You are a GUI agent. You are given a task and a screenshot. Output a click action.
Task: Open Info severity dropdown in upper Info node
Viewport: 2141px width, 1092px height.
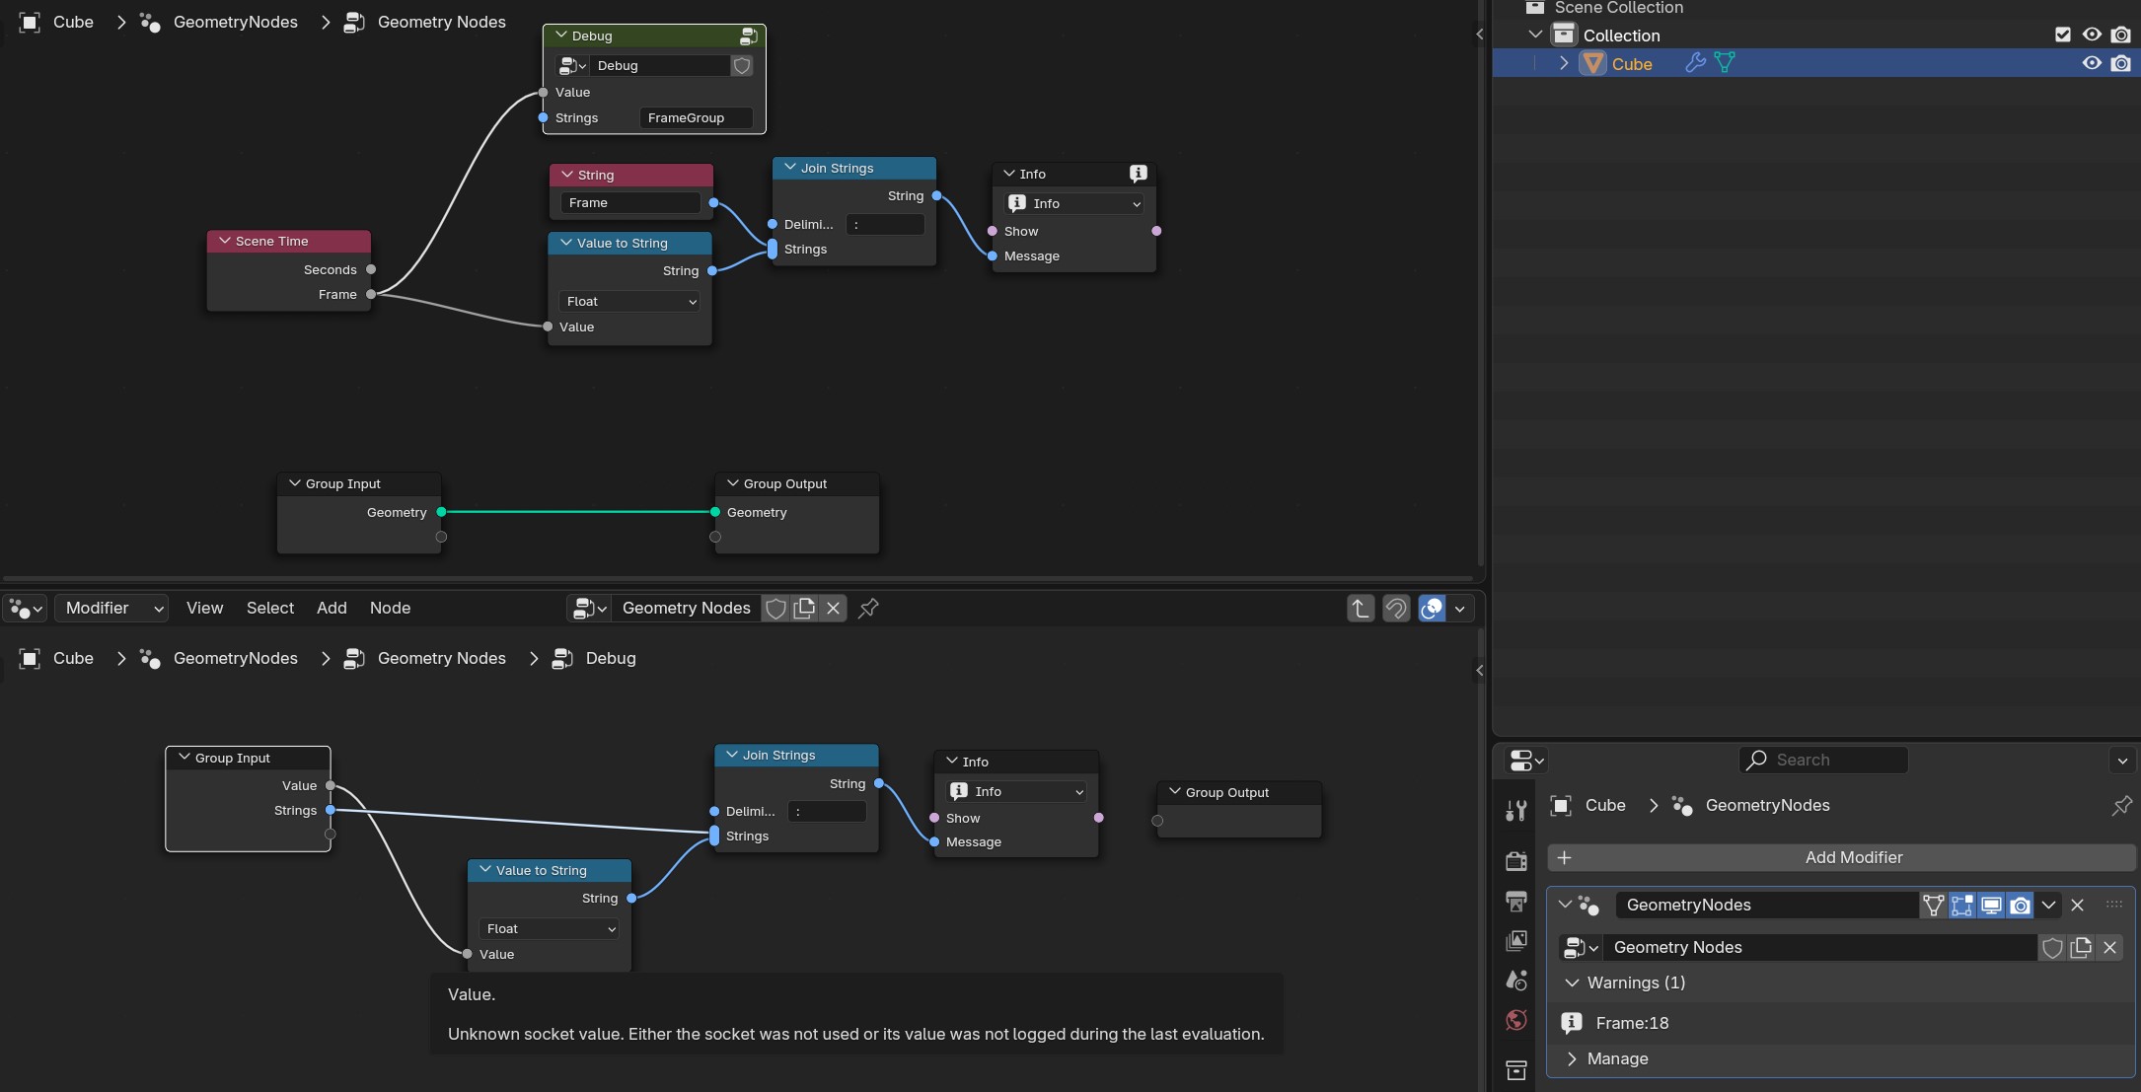point(1073,203)
